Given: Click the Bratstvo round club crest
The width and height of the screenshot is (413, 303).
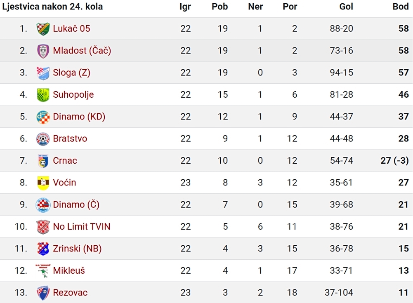Looking at the screenshot, I should [x=43, y=139].
